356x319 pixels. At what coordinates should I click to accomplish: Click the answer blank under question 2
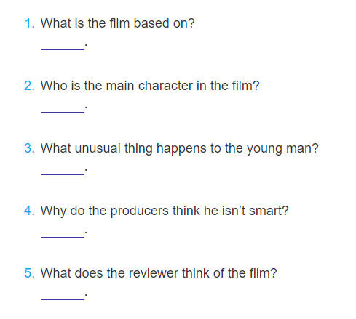[63, 109]
